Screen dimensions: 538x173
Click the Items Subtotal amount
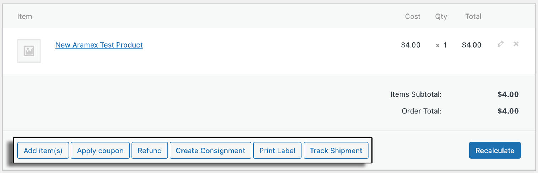click(x=508, y=94)
